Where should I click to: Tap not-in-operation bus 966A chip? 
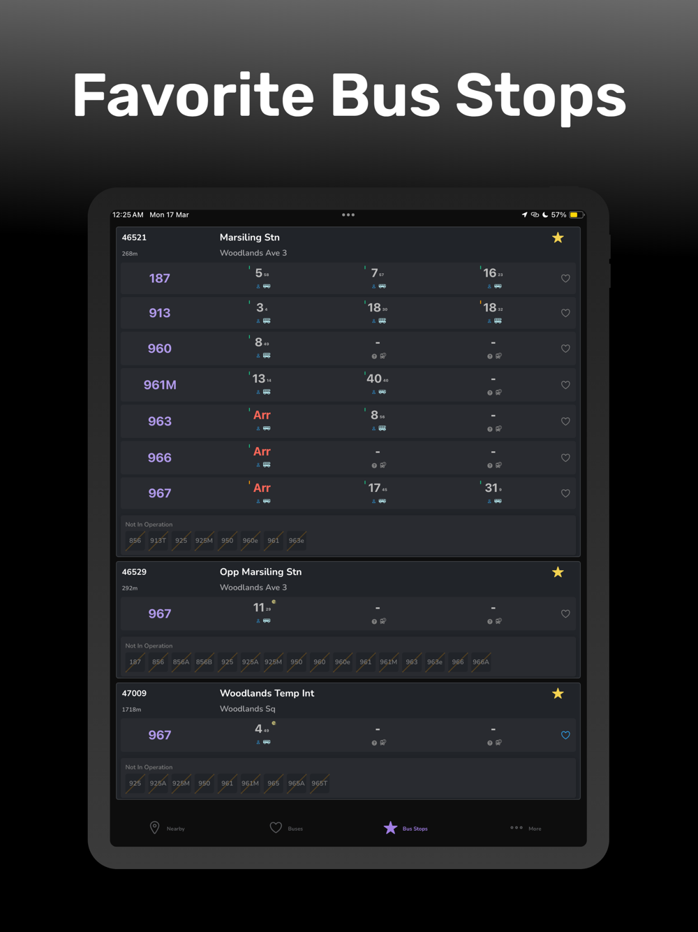[481, 662]
